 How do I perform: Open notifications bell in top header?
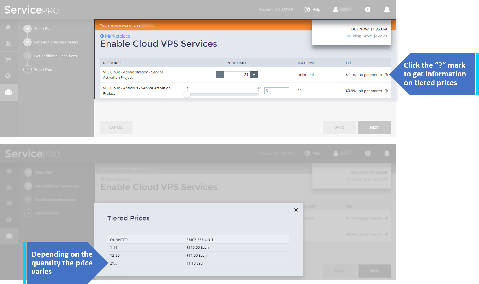click(387, 9)
